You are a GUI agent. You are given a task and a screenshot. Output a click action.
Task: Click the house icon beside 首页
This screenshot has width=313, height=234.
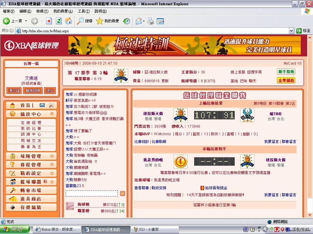tap(12, 105)
